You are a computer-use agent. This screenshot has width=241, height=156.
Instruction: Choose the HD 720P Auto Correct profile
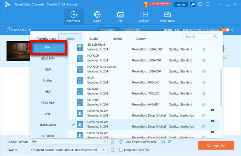144,69
